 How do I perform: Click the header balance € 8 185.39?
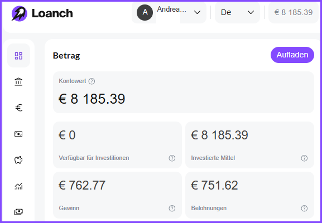click(294, 12)
